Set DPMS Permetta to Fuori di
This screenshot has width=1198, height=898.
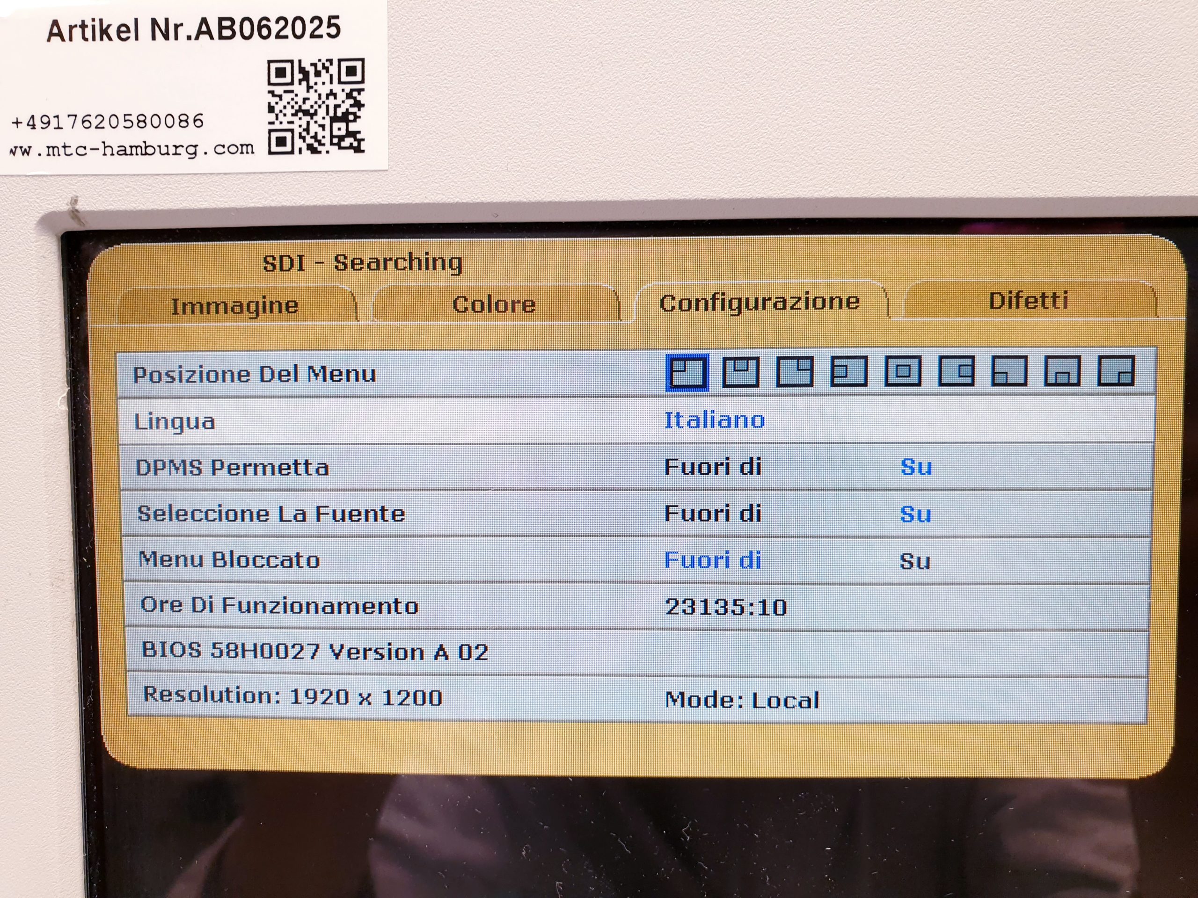click(x=713, y=467)
